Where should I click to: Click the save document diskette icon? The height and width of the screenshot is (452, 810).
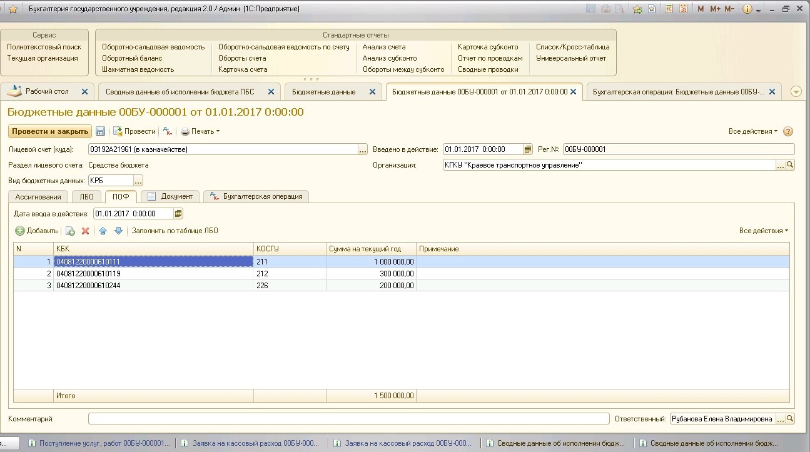(101, 131)
